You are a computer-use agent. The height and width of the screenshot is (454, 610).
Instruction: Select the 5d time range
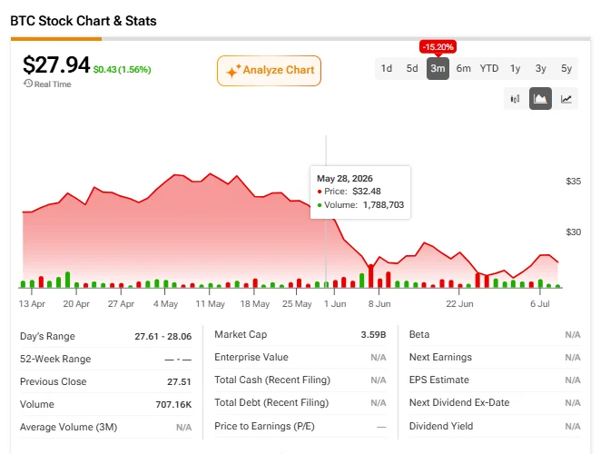412,68
